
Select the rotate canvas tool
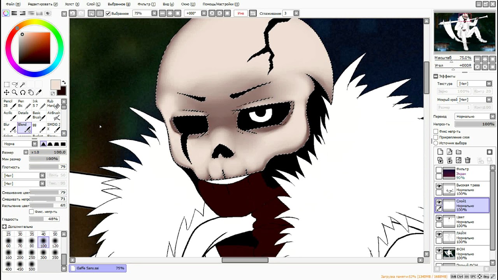[x=23, y=92]
